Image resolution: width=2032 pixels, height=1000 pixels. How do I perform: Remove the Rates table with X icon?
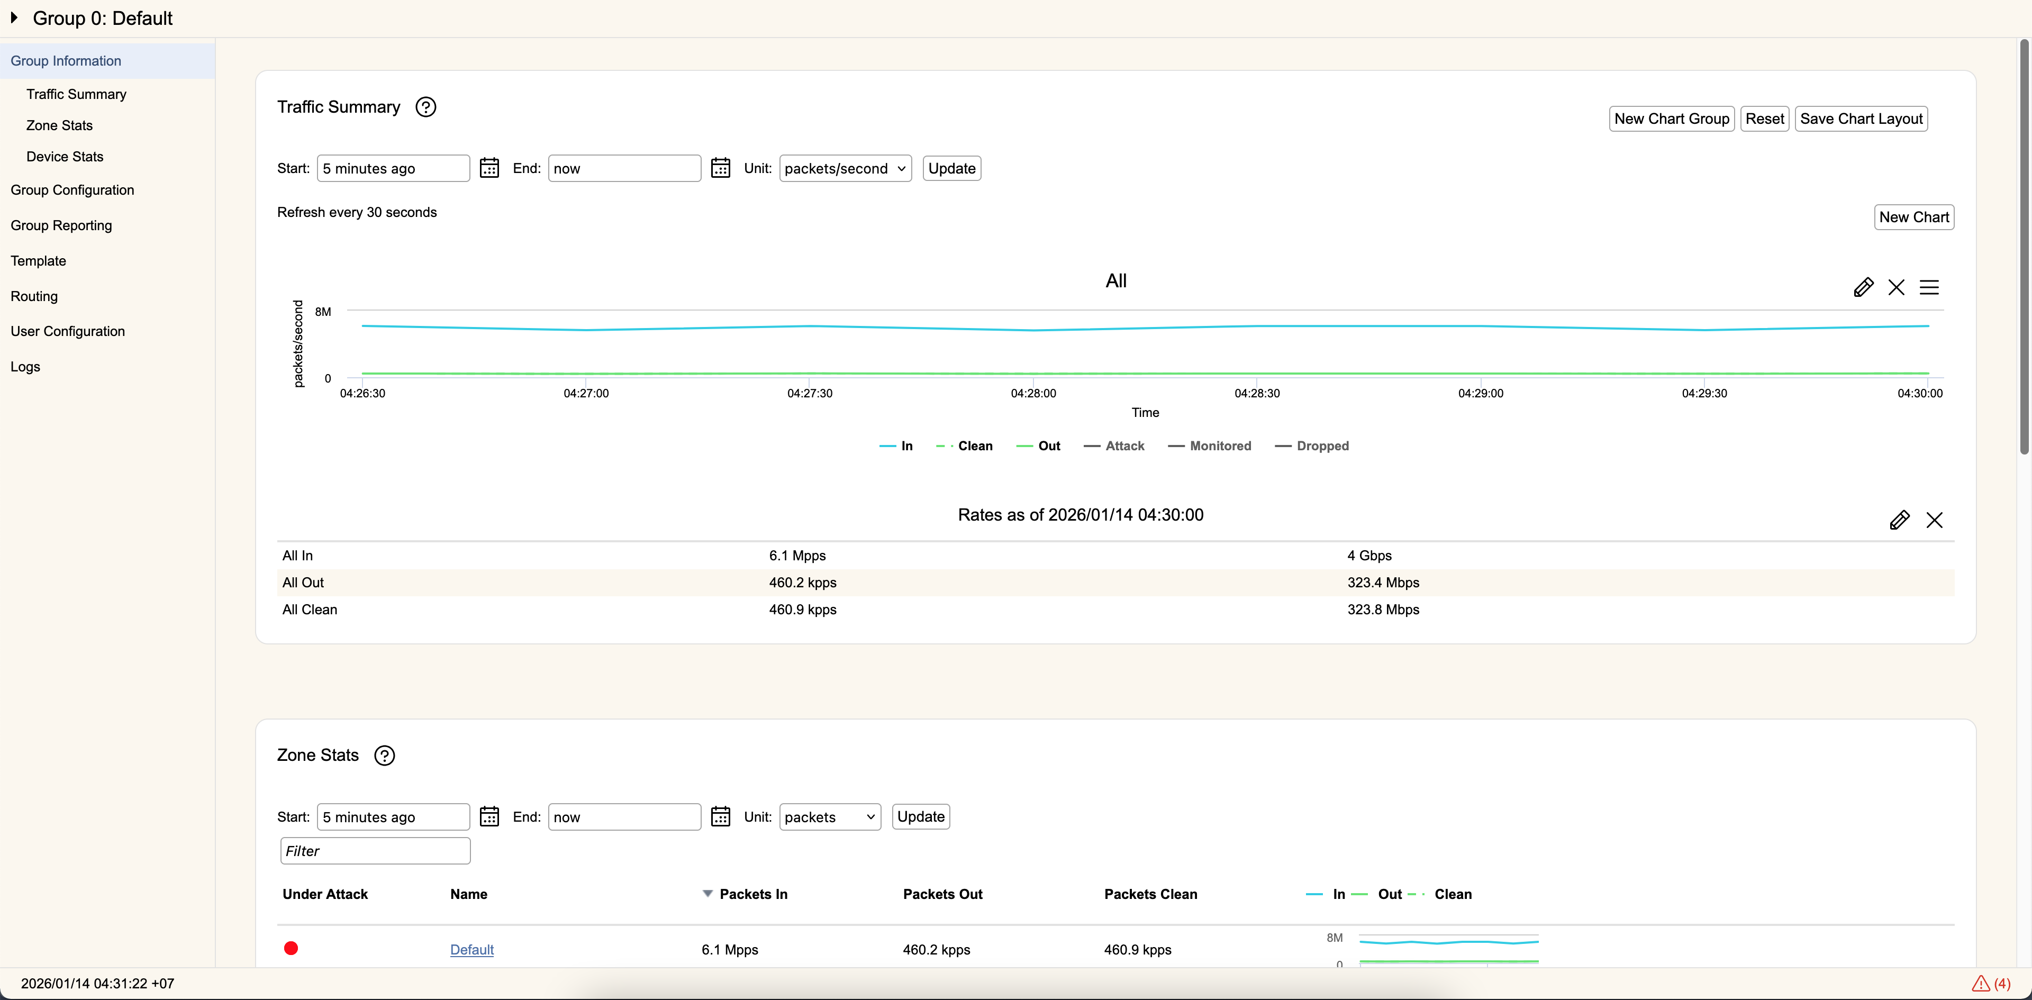(1934, 520)
